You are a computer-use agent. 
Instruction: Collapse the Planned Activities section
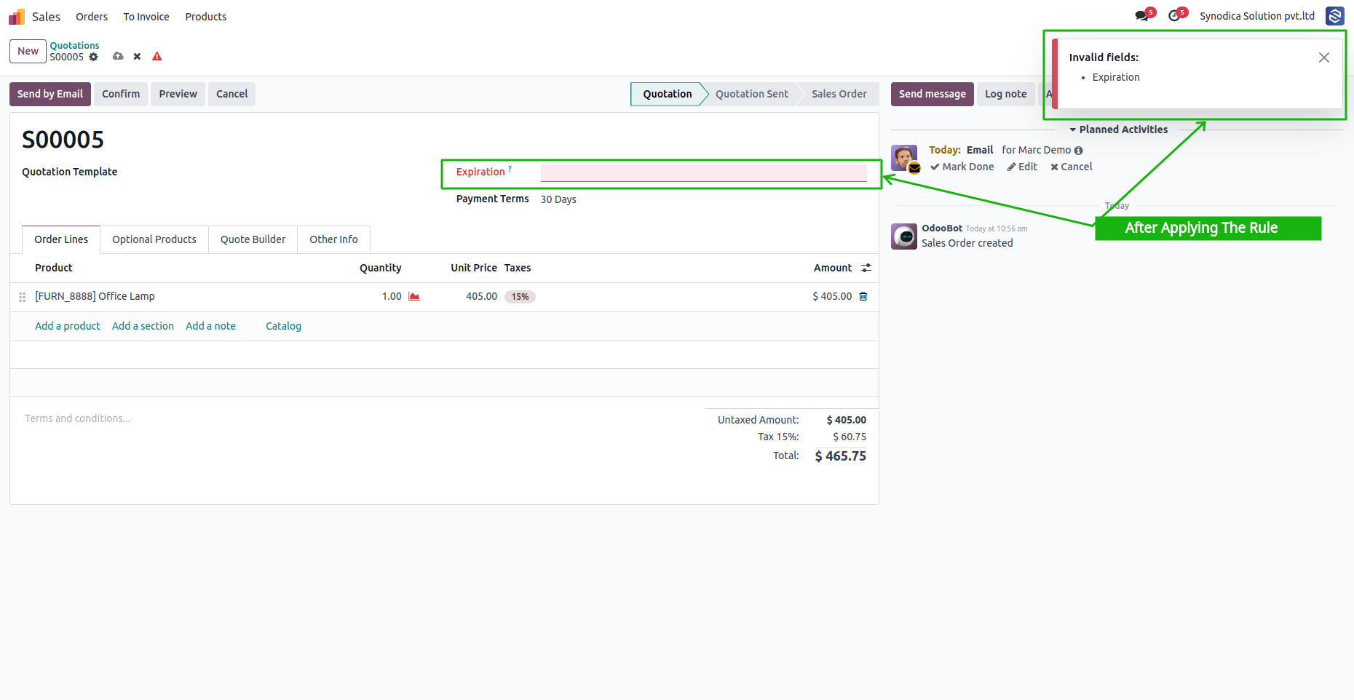click(x=1118, y=130)
